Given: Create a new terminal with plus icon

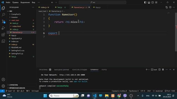Looking at the screenshot, I should (x=147, y=70).
